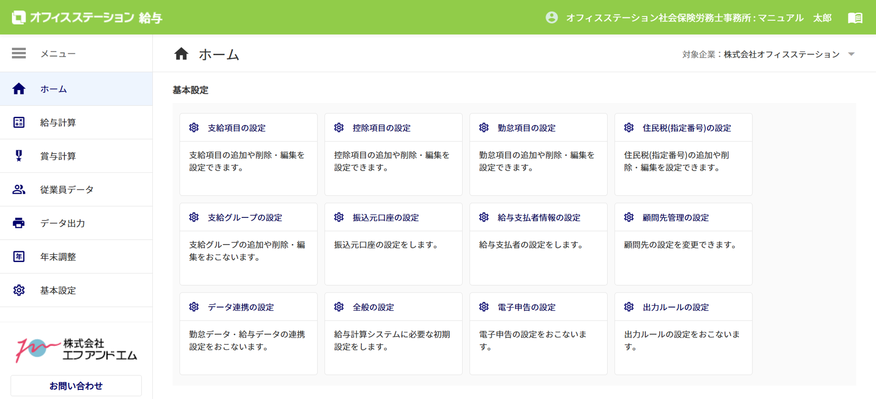
Task: Click the データ出力 printer icon
Action: [19, 223]
